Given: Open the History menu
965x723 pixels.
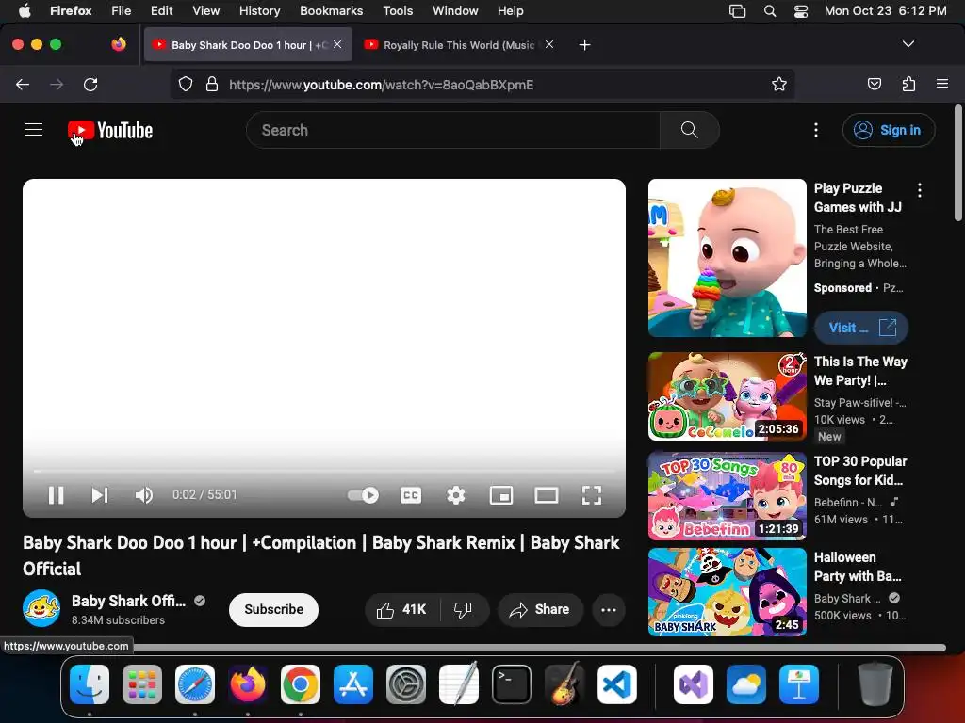Looking at the screenshot, I should tap(259, 10).
